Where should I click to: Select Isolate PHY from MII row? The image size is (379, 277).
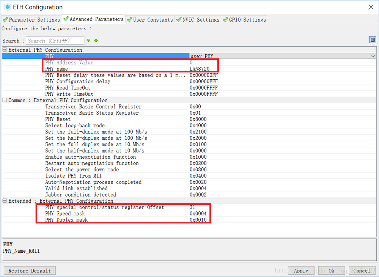click(x=189, y=176)
